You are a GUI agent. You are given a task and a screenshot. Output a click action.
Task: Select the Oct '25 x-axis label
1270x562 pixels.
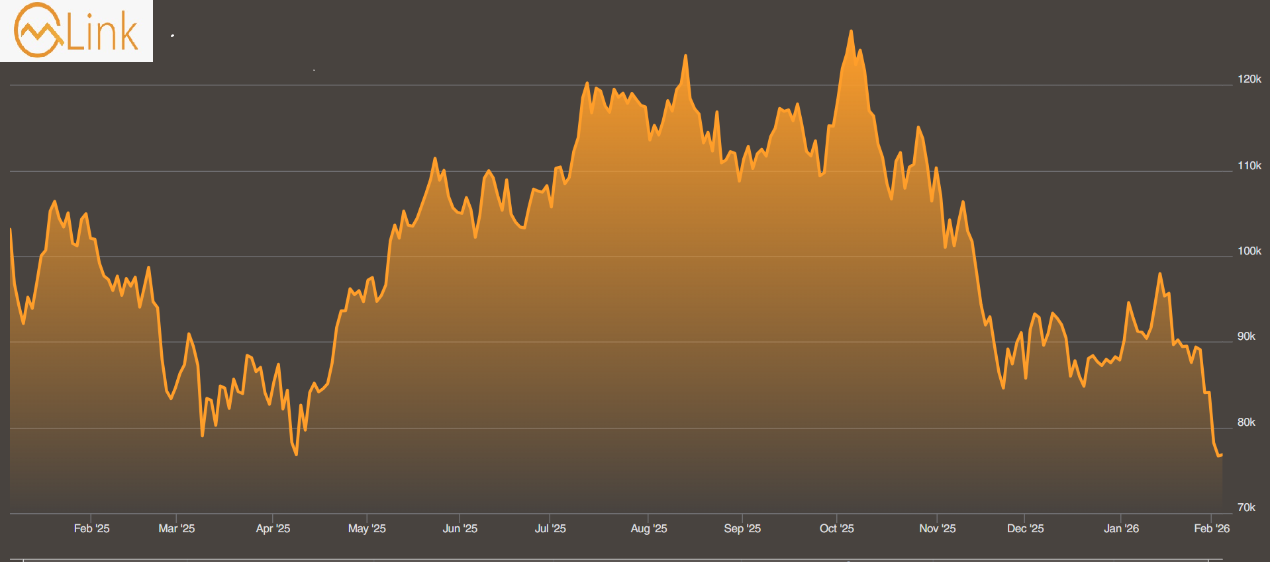click(x=836, y=528)
